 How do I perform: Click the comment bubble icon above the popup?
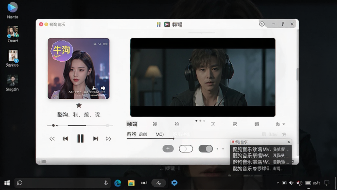point(264,135)
